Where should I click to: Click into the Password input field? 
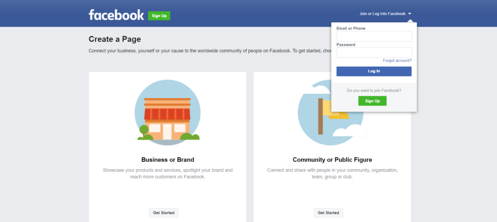pyautogui.click(x=374, y=52)
